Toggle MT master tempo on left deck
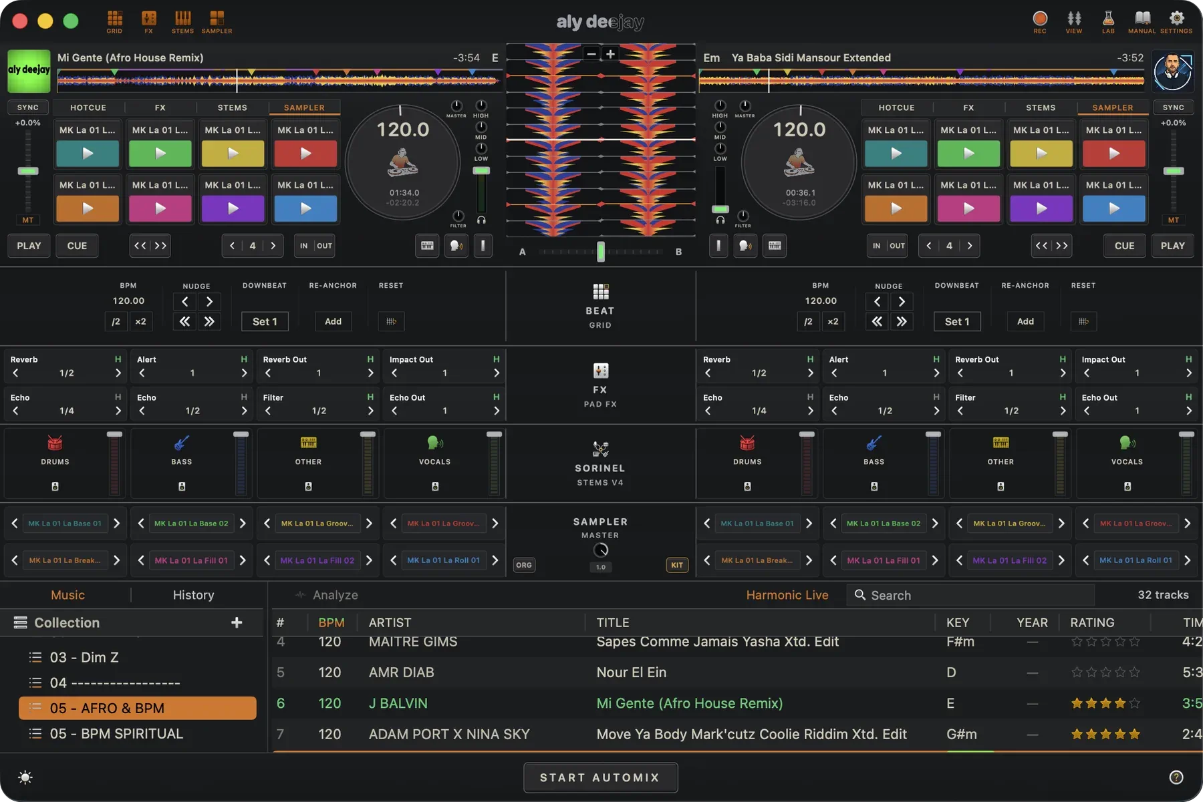 click(x=28, y=220)
